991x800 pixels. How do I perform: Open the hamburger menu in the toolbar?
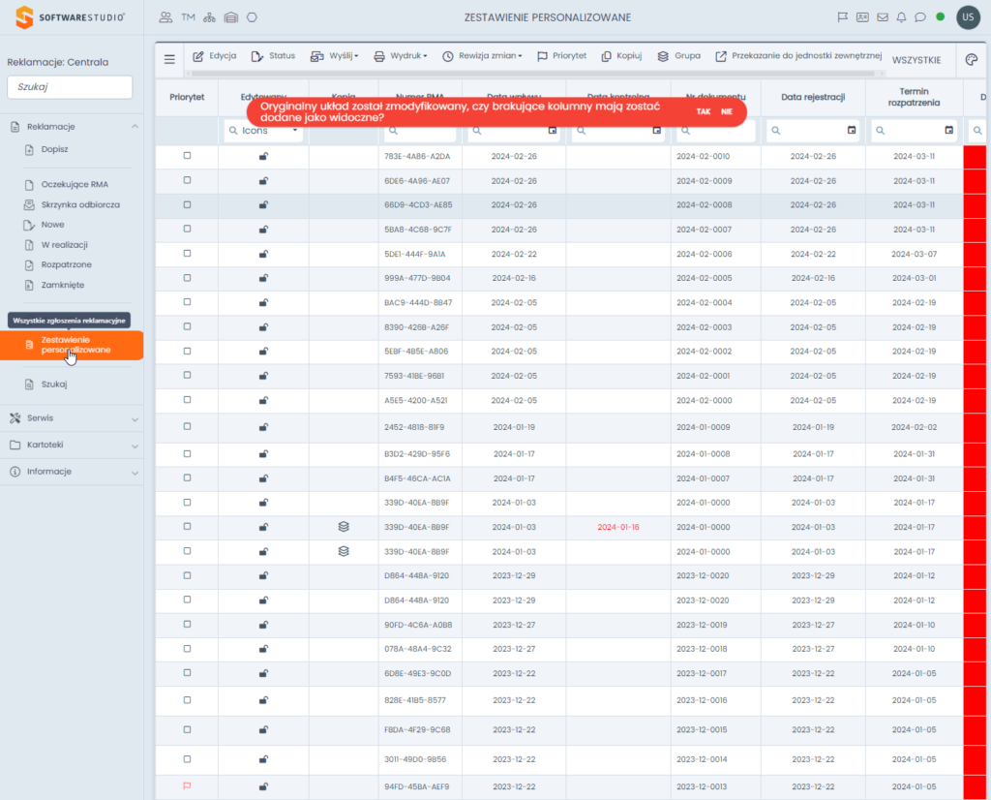tap(169, 59)
